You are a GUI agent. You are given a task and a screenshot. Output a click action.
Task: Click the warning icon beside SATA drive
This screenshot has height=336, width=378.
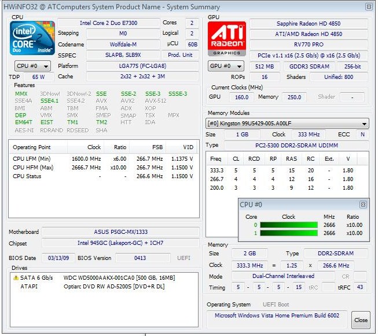click(16, 278)
